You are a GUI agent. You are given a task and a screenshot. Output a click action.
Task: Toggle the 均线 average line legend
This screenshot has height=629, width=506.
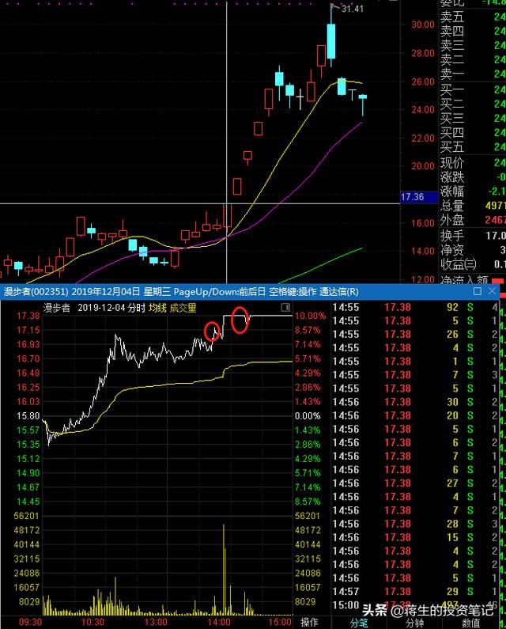(156, 307)
